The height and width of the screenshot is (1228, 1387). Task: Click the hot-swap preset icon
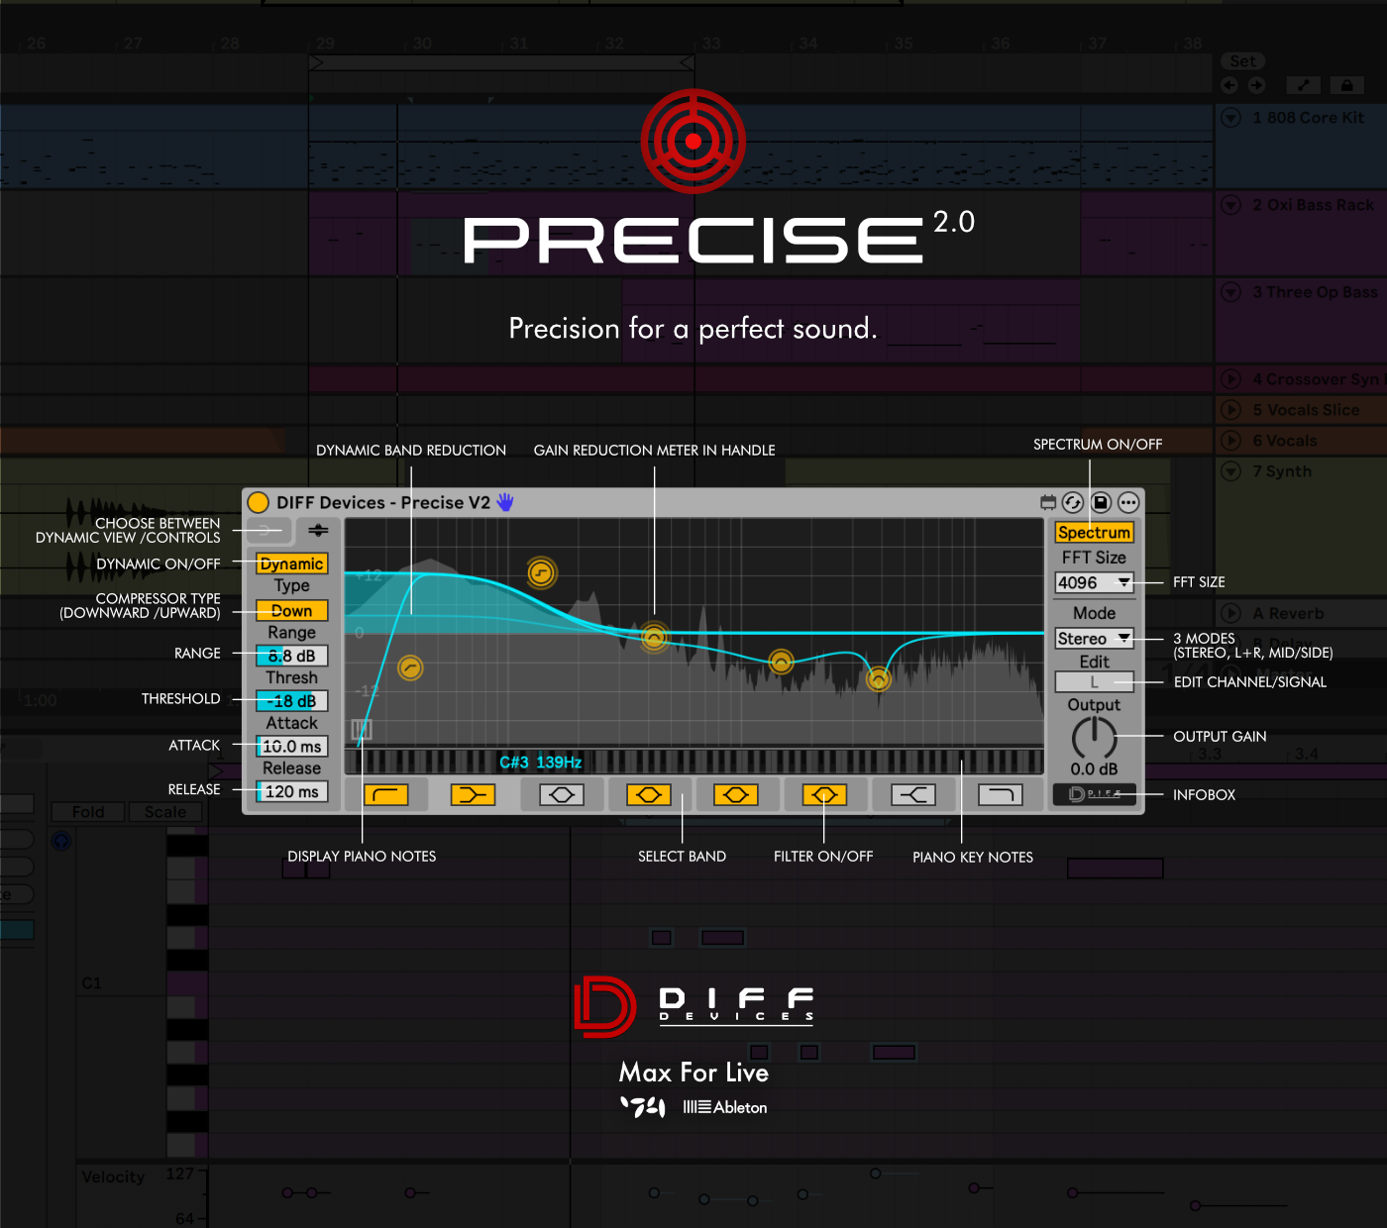click(x=1073, y=503)
